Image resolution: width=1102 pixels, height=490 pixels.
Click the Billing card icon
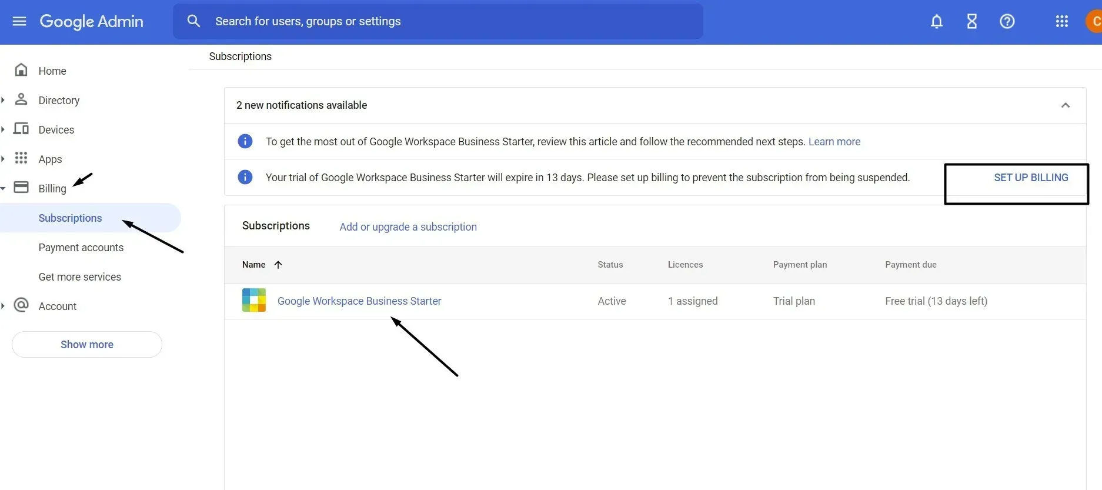(21, 187)
